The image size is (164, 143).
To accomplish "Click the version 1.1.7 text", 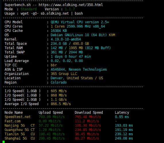I will [x=70, y=9].
